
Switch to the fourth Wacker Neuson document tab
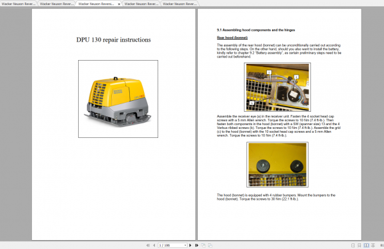(141, 4)
